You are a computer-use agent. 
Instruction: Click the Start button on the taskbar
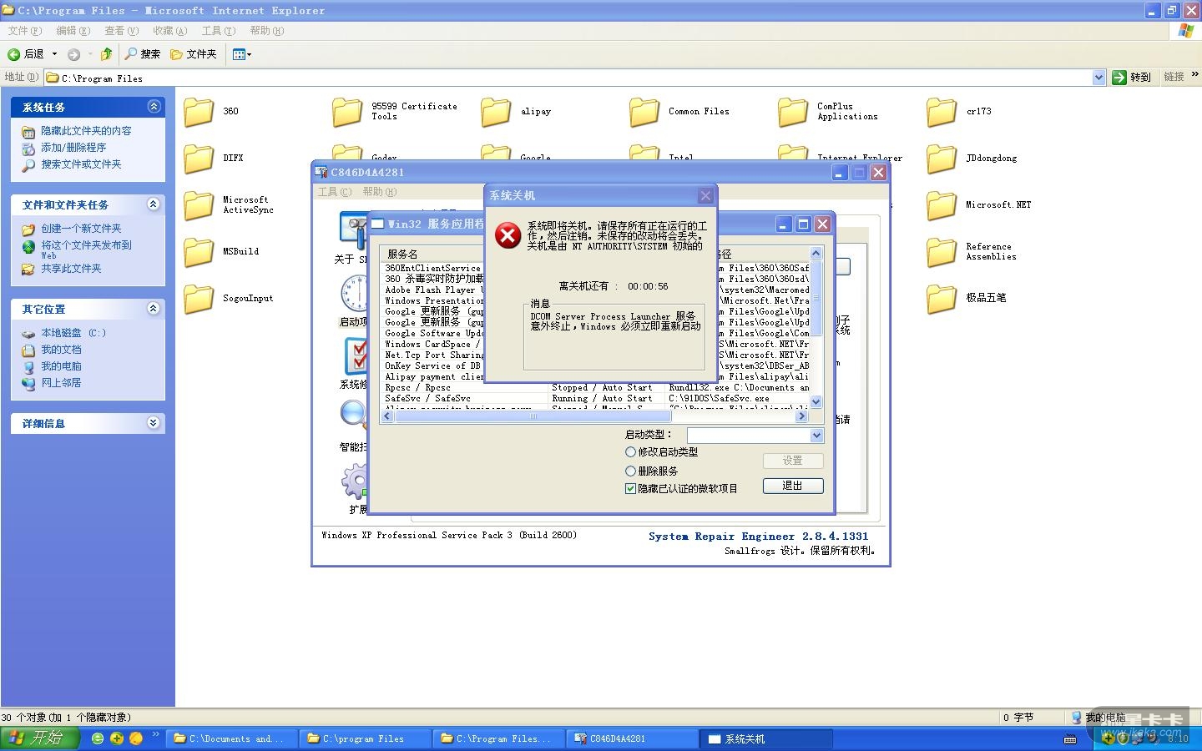click(x=38, y=738)
